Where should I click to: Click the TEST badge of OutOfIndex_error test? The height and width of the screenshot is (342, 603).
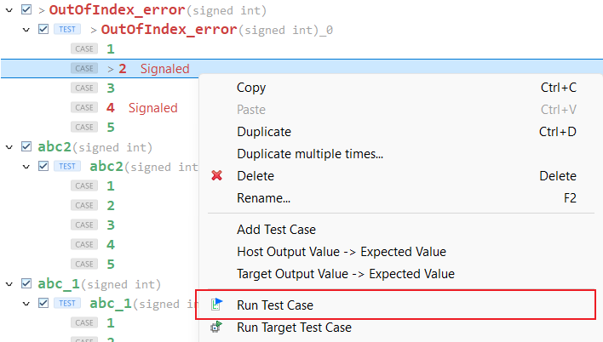coord(67,29)
